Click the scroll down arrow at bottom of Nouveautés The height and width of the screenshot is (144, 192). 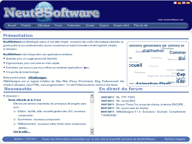(92, 133)
